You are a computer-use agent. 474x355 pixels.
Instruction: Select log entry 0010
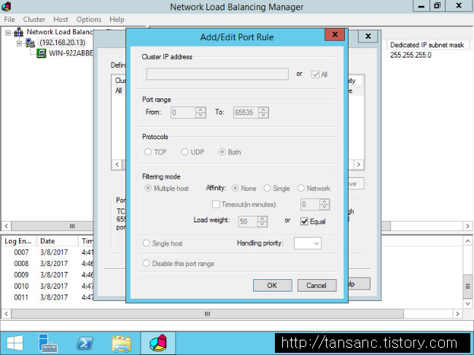pos(21,286)
